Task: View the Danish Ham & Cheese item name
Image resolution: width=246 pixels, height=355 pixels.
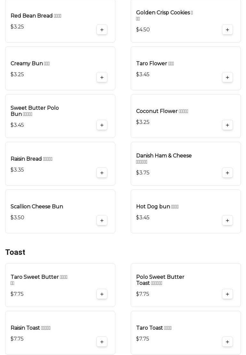Action: point(164,156)
